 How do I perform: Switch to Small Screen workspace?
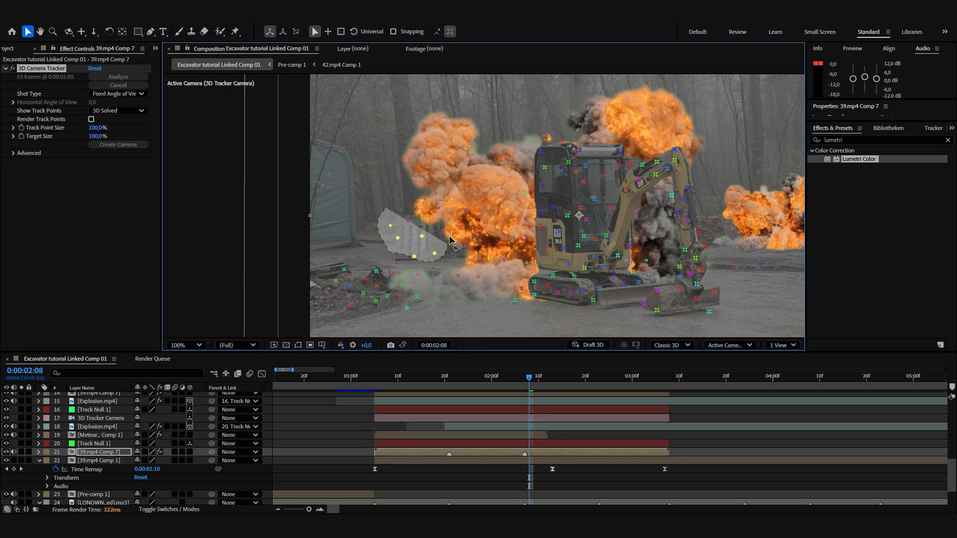(x=819, y=32)
